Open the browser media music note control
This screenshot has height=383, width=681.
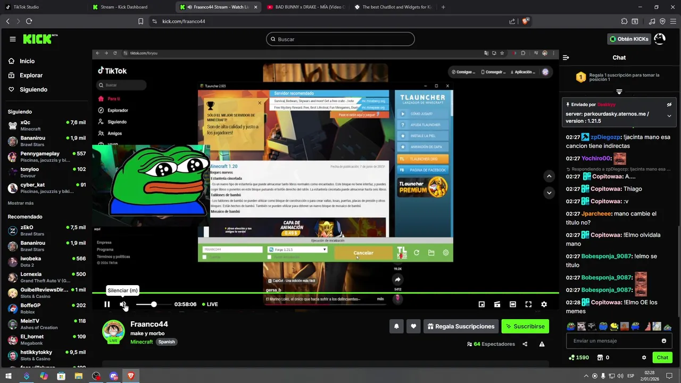[652, 21]
